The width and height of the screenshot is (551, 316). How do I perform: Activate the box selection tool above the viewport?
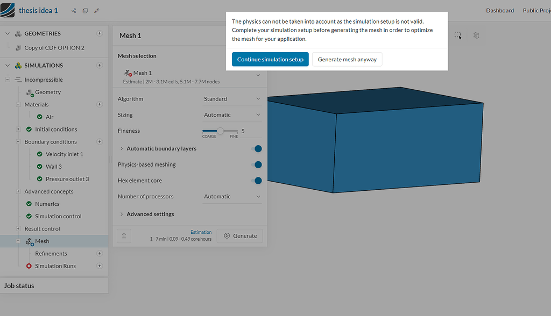click(458, 35)
